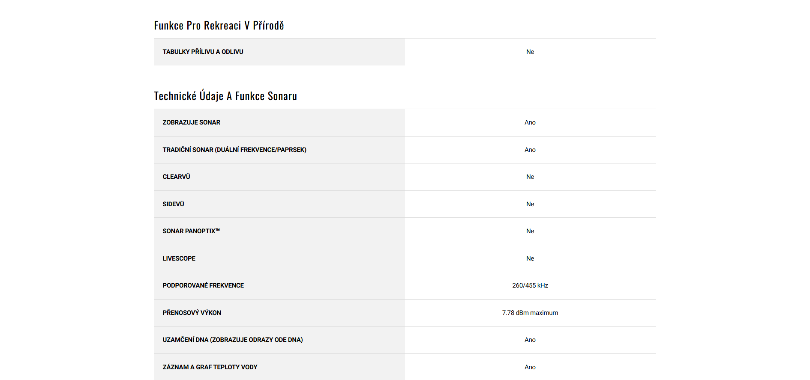Select the "Tabulky přílivu a odlivu" row label
This screenshot has width=810, height=380.
coord(203,52)
